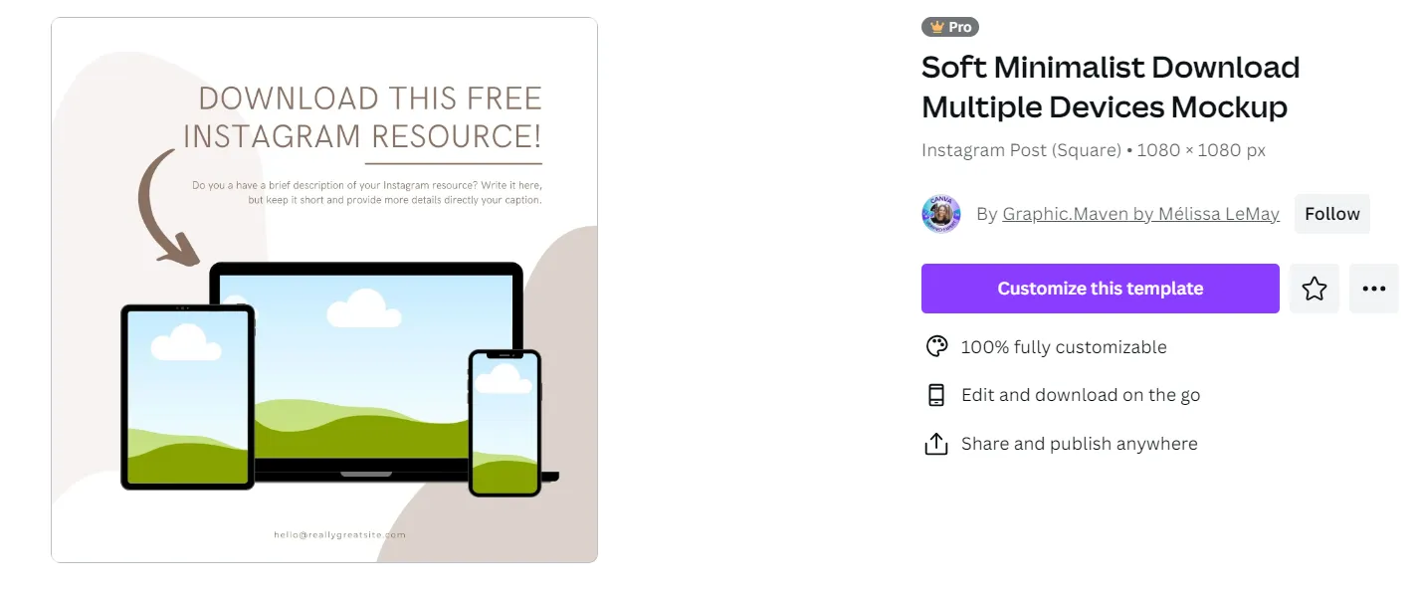Open the three-dot more options menu
The height and width of the screenshot is (595, 1420).
point(1374,289)
